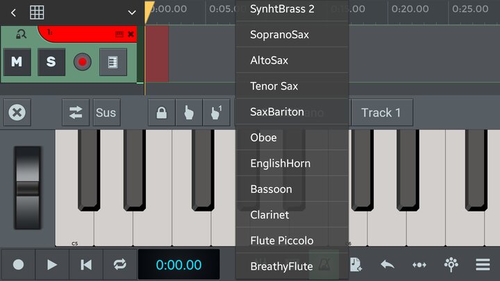500x281 pixels.
Task: Open the hamburger main menu
Action: click(x=483, y=265)
